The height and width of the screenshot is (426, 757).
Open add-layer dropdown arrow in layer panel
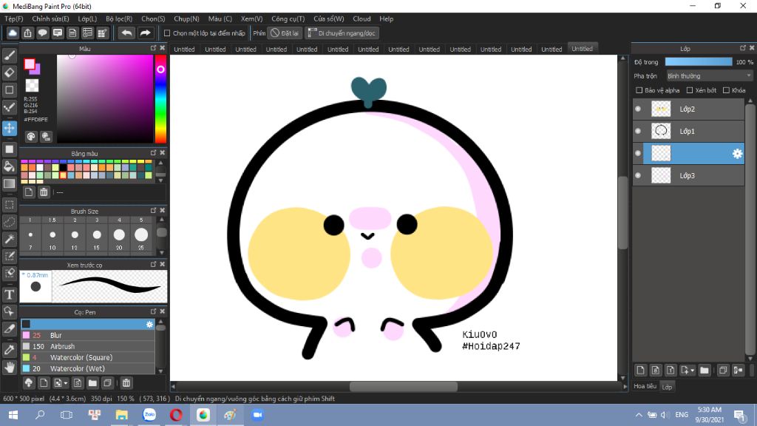(x=693, y=371)
